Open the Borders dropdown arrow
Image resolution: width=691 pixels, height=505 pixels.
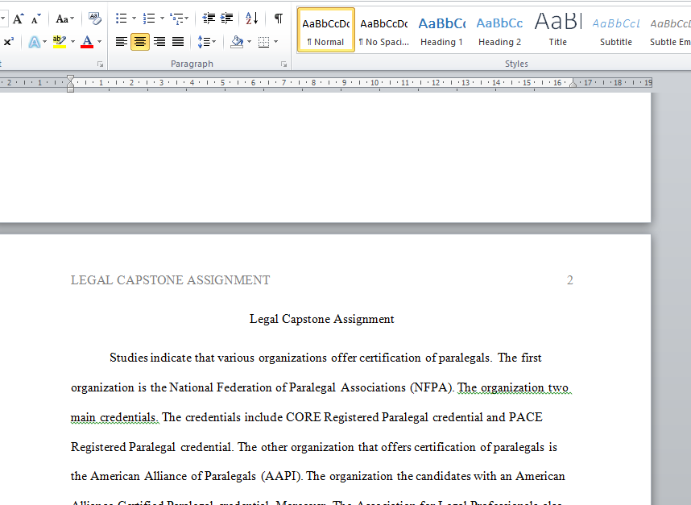[276, 42]
